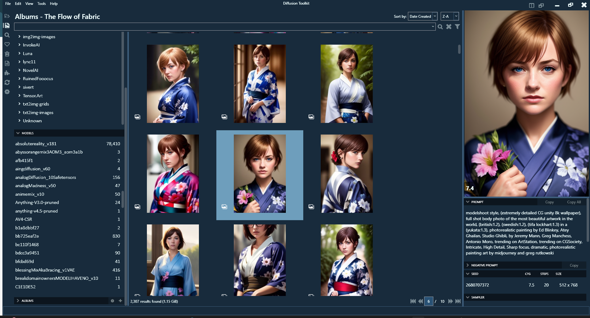Open the filter funnel icon
This screenshot has height=318, width=590.
[457, 27]
